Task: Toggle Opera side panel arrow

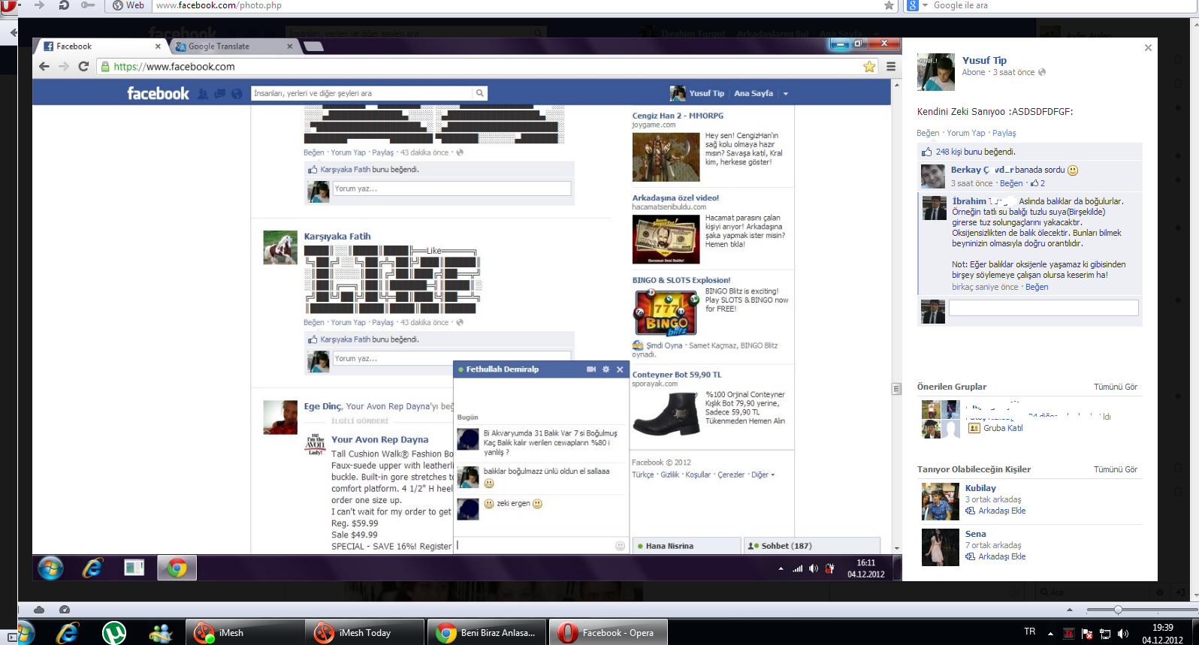Action: pyautogui.click(x=12, y=33)
